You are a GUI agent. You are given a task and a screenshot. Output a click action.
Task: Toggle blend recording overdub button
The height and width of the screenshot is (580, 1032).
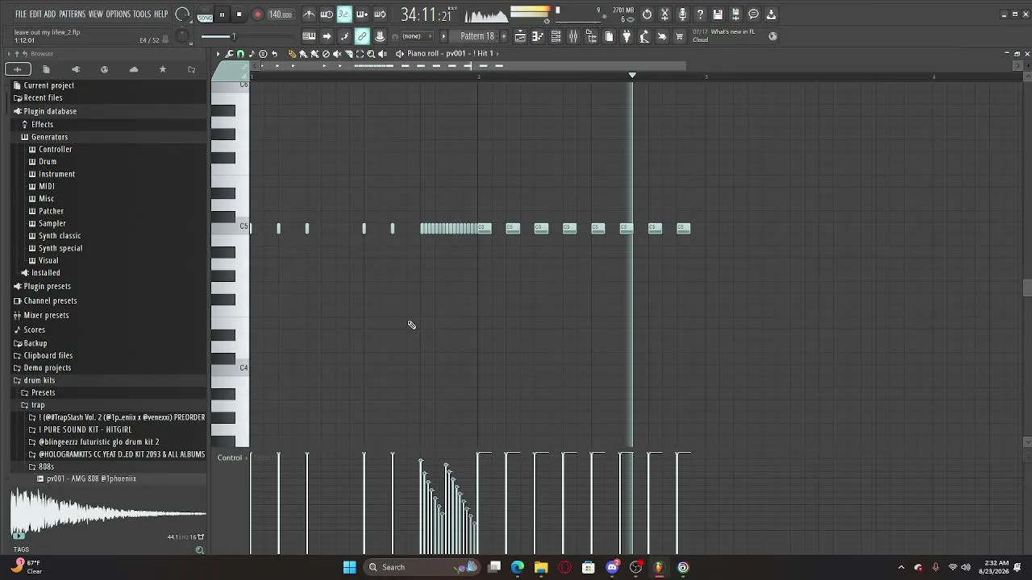(x=362, y=14)
